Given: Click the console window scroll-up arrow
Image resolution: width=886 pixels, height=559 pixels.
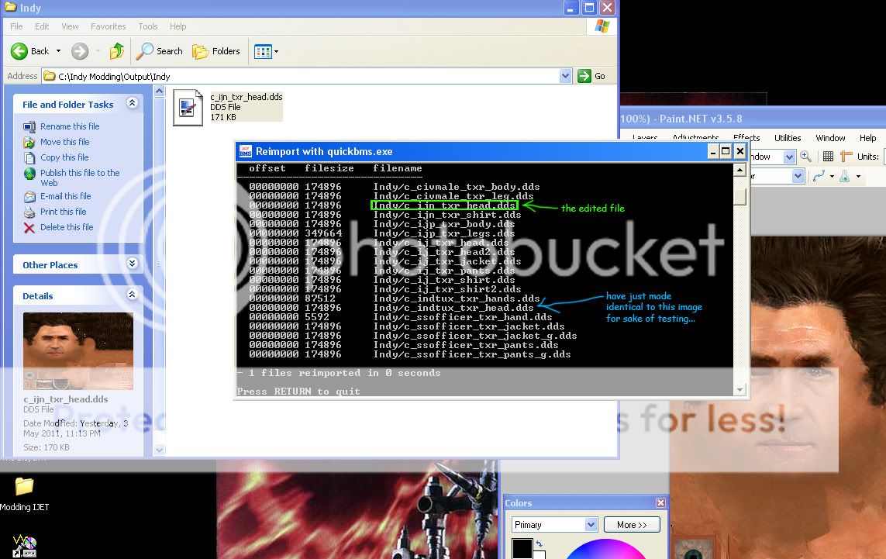Looking at the screenshot, I should tap(739, 170).
